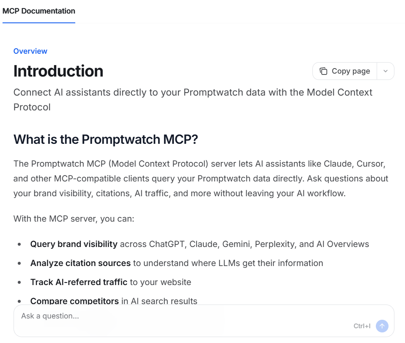405x343 pixels.
Task: Select the active tab with blue underline
Action: coord(39,11)
